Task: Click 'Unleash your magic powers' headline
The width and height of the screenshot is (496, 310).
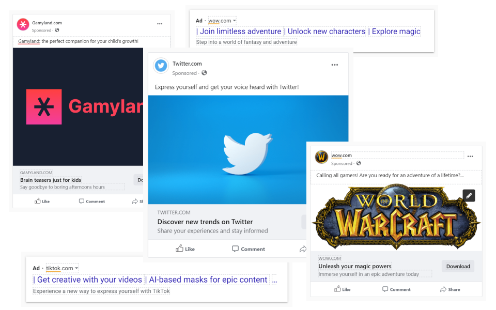Action: (x=355, y=266)
